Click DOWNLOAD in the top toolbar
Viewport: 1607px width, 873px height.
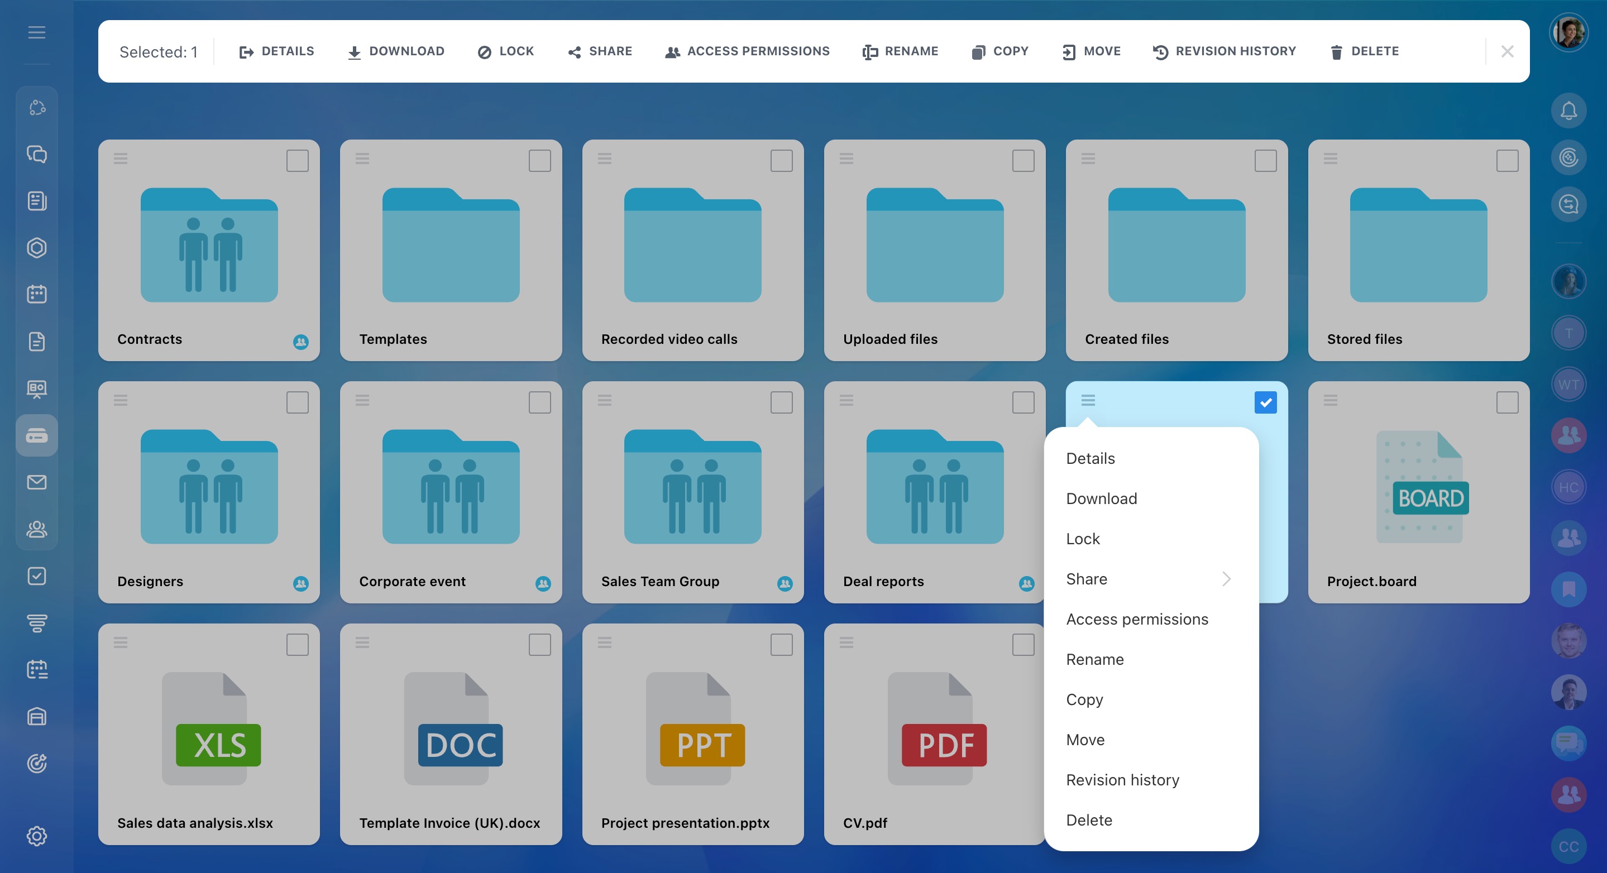(396, 52)
